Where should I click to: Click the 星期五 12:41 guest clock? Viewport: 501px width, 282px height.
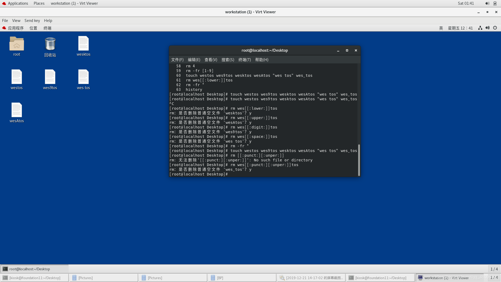click(x=460, y=28)
